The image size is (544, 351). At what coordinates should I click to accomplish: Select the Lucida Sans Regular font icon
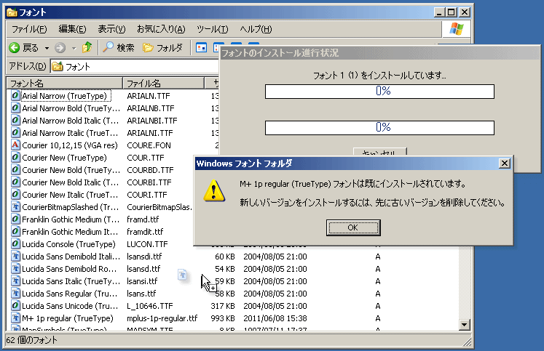[15, 293]
